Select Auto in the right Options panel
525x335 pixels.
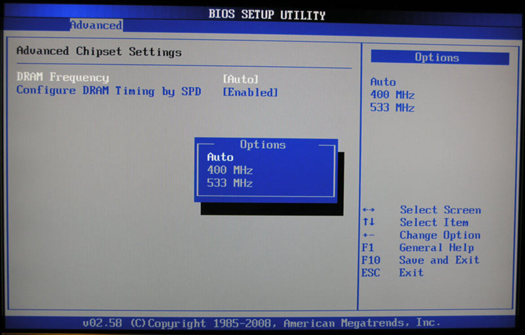(382, 82)
